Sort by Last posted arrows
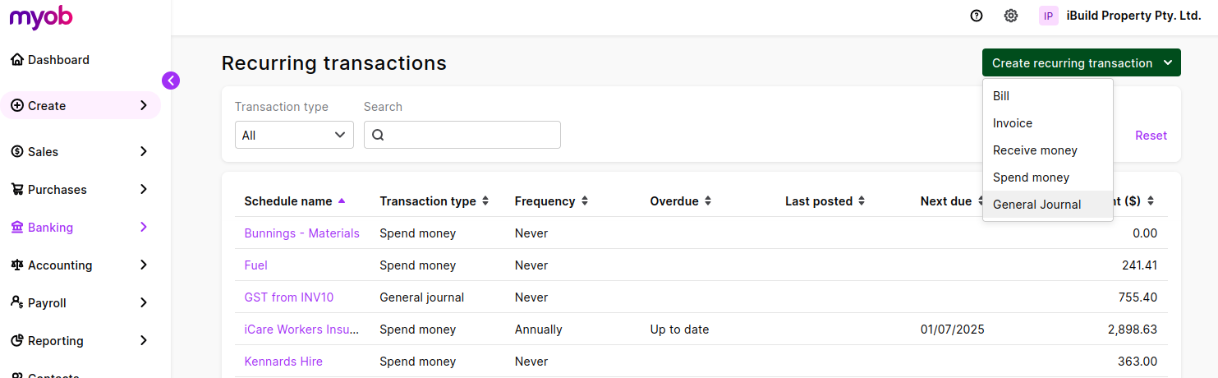This screenshot has width=1218, height=378. (x=862, y=201)
